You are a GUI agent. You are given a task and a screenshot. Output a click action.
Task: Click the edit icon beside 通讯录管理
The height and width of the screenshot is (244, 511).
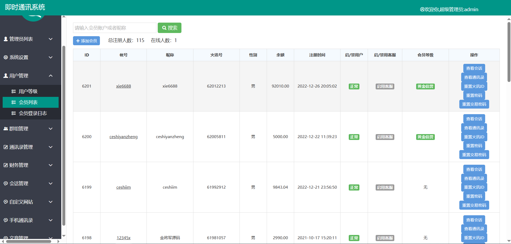click(6, 147)
